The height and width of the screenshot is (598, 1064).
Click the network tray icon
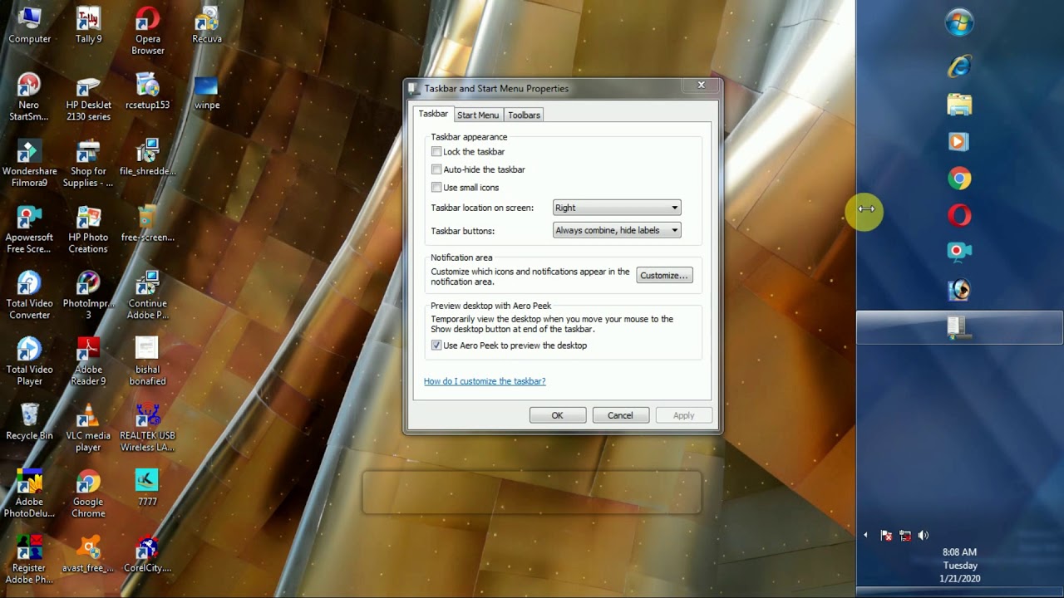(x=905, y=536)
